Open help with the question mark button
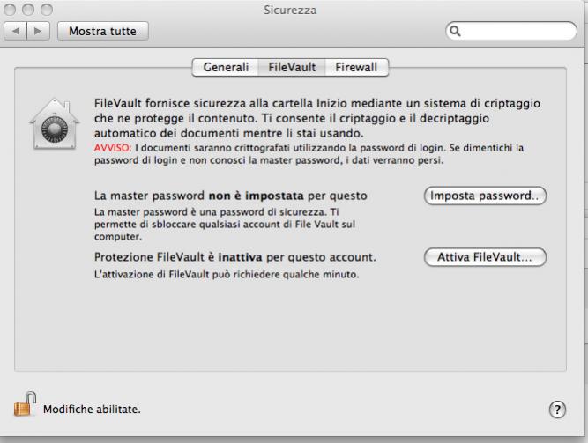588x443 pixels. click(557, 410)
